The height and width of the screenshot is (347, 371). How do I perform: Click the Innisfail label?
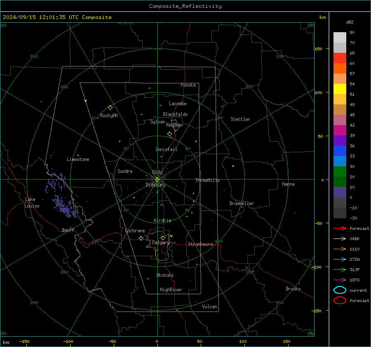pos(166,149)
